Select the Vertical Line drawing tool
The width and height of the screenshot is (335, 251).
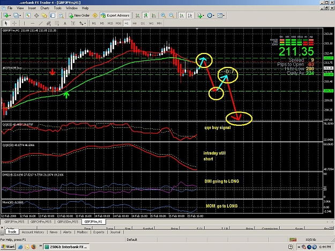[24, 23]
